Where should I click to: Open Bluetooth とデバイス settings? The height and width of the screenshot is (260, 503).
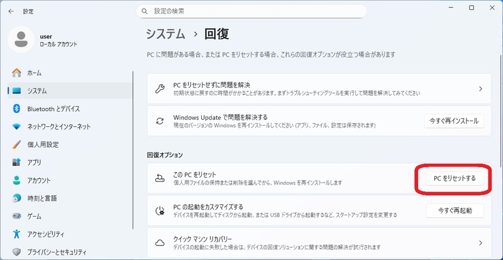(70, 109)
